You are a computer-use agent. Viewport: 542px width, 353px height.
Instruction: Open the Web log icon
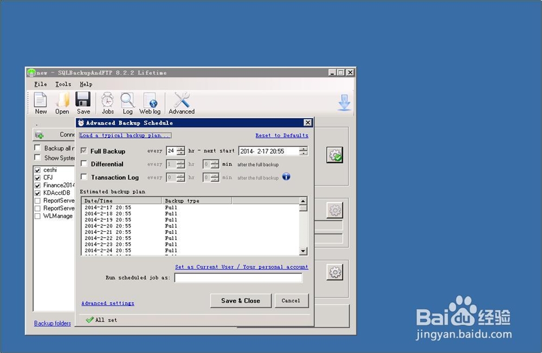(150, 101)
